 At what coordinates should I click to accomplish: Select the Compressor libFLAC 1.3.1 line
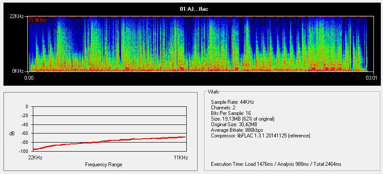[261, 136]
